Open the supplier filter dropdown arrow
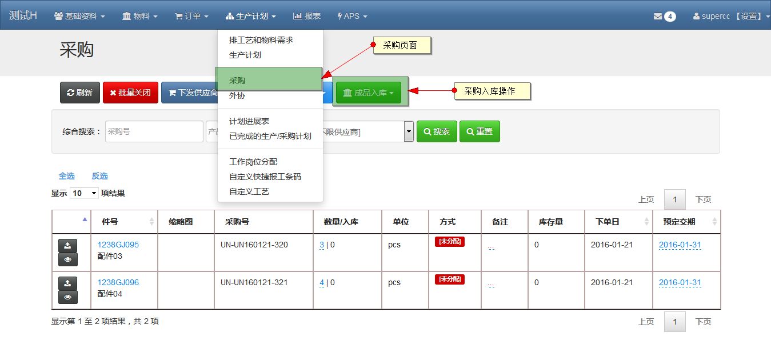The height and width of the screenshot is (344, 771). [x=409, y=131]
